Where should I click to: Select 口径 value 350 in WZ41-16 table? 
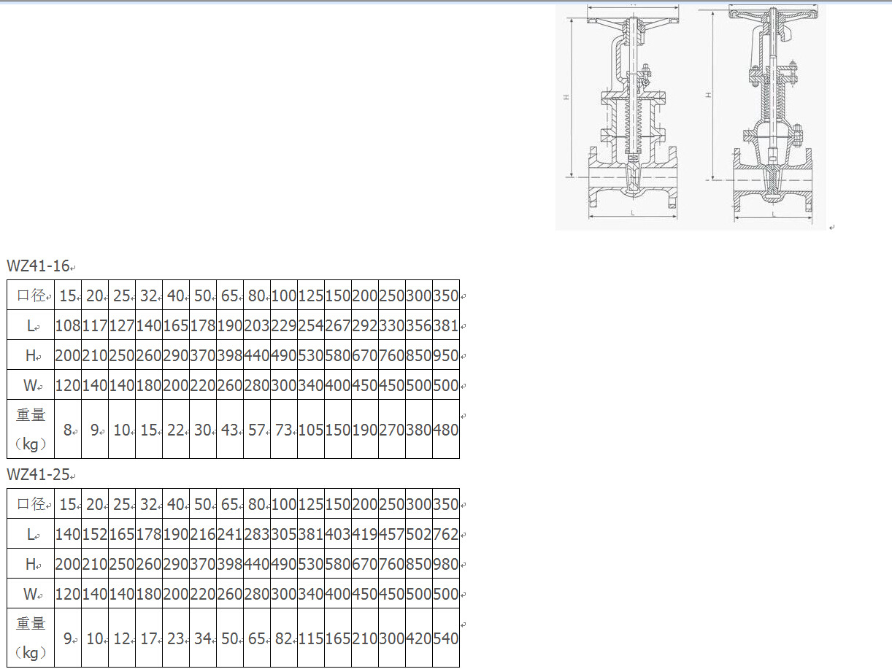tap(446, 295)
